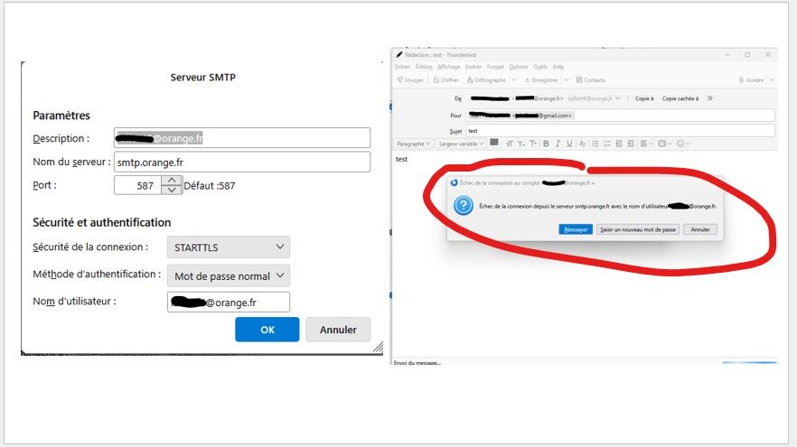Click the Port number field 587
This screenshot has height=447, width=797.
click(137, 185)
